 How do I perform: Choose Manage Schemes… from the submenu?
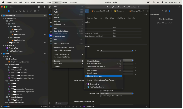click(94, 76)
